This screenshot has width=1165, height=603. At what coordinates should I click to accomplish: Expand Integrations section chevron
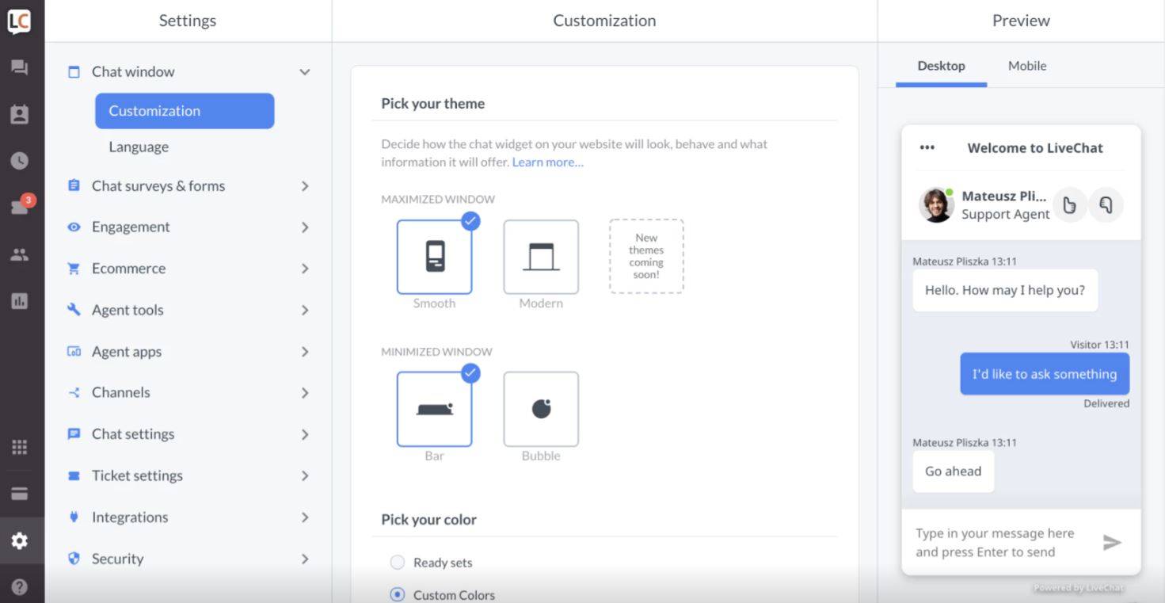click(305, 517)
